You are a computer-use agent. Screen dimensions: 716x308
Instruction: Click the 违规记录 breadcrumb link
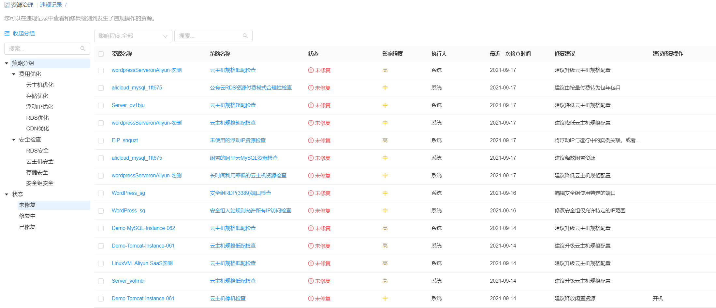point(51,5)
